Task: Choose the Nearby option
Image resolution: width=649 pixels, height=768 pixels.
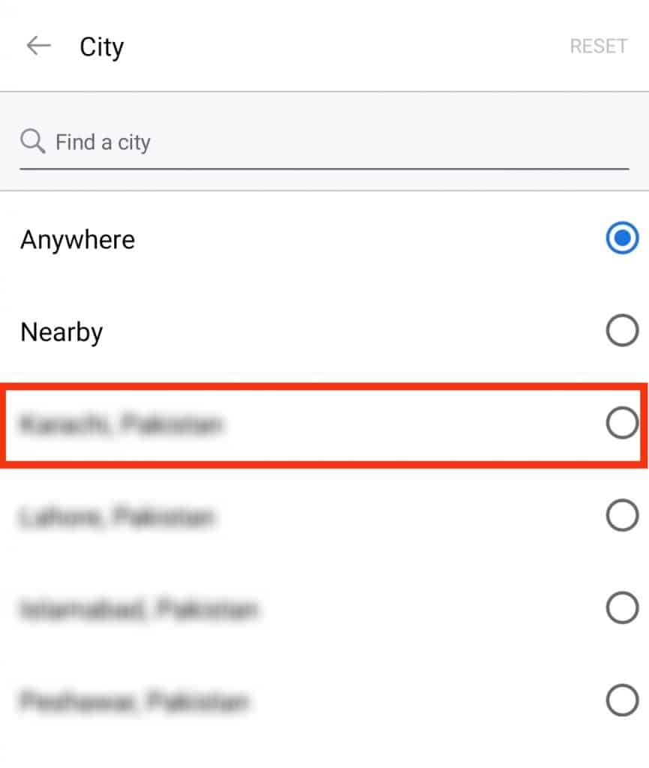Action: 622,330
